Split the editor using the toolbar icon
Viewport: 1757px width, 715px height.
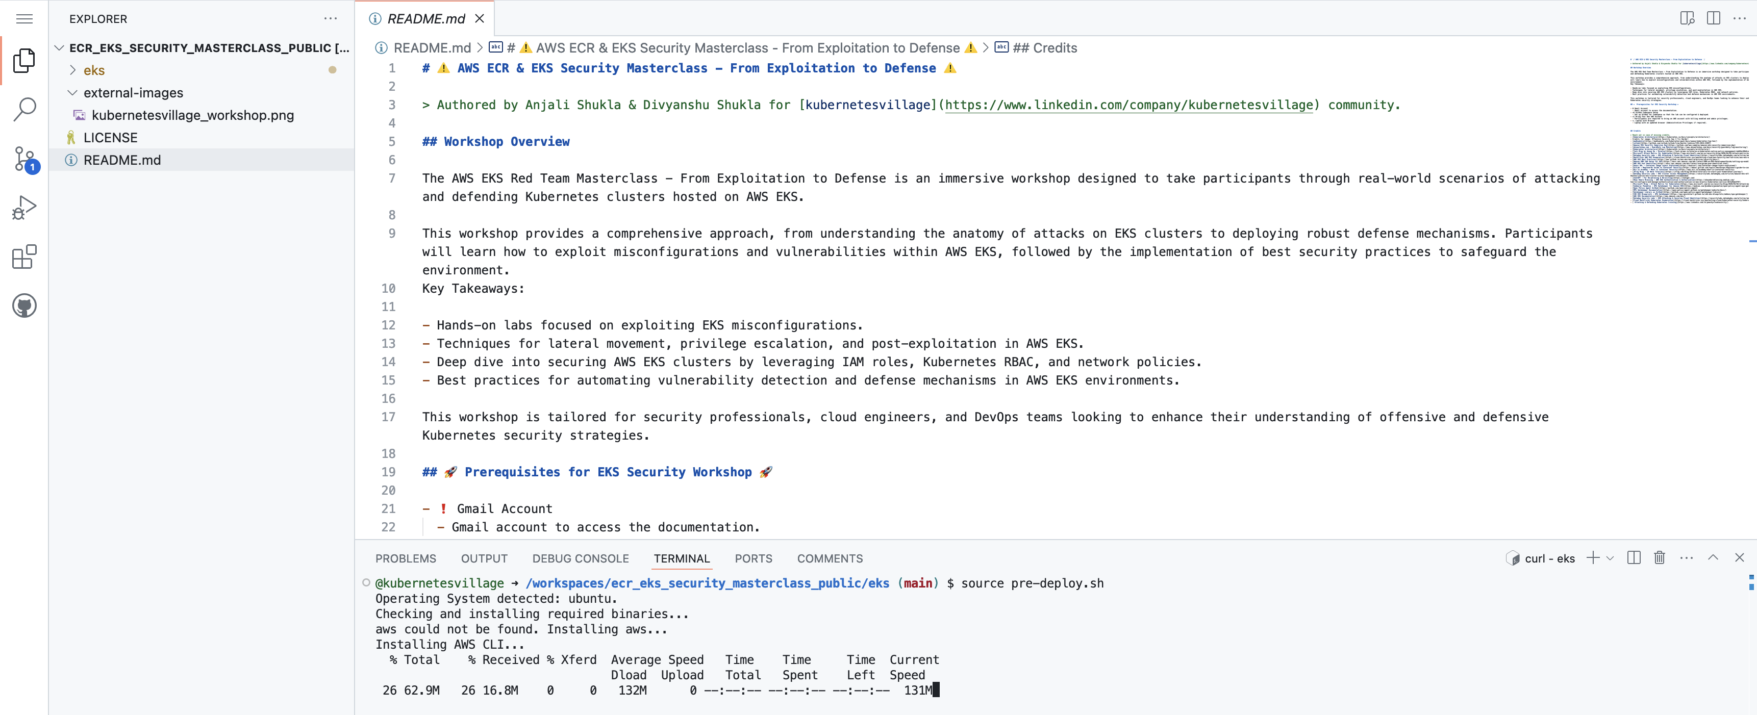1714,18
